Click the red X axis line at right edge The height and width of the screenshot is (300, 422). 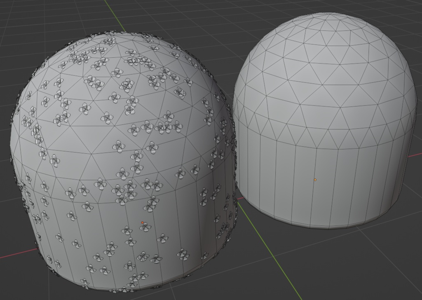click(416, 155)
